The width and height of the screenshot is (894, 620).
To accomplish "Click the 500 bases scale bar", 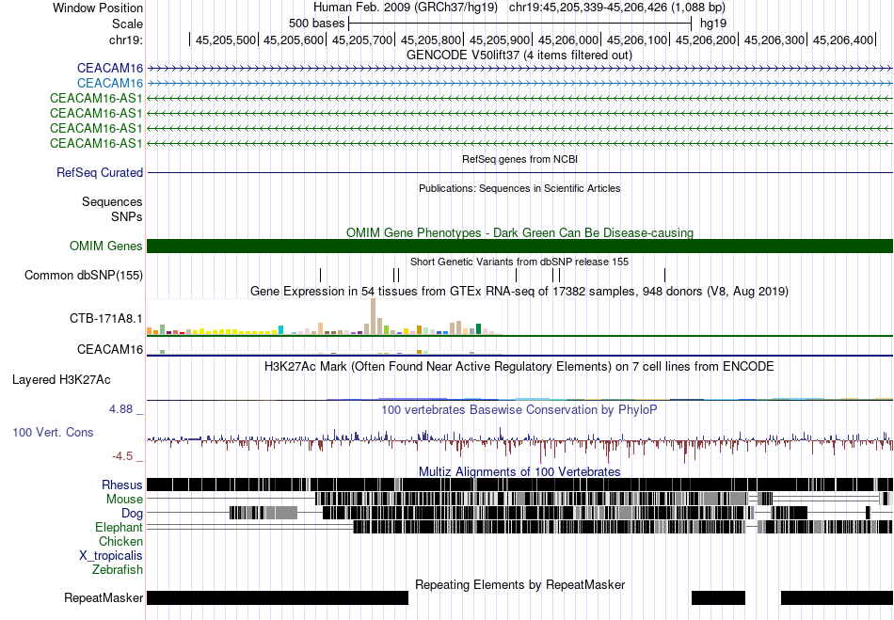I will point(520,24).
